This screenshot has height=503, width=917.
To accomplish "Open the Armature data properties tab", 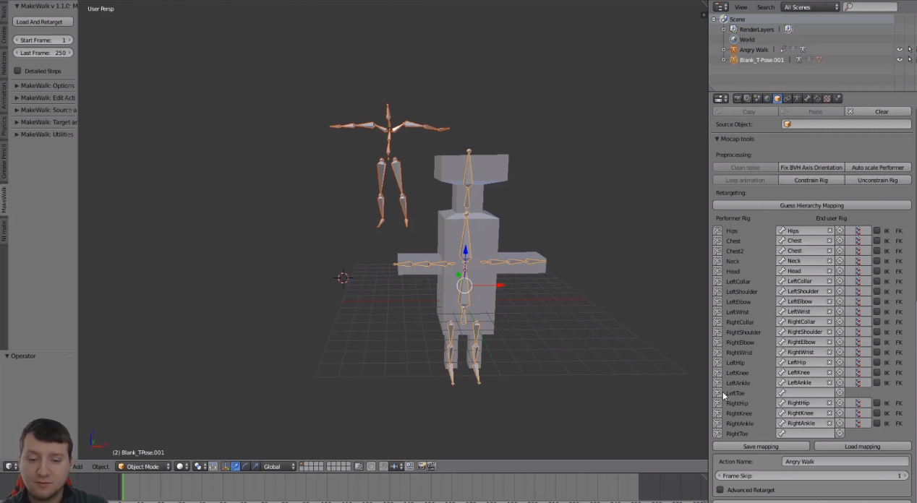I will (797, 98).
